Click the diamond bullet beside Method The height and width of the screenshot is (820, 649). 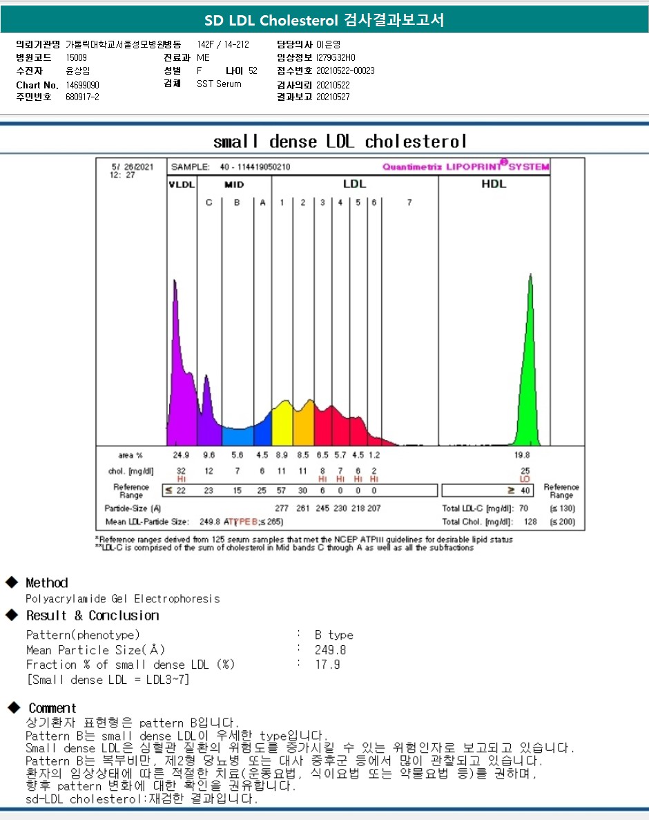(x=12, y=582)
